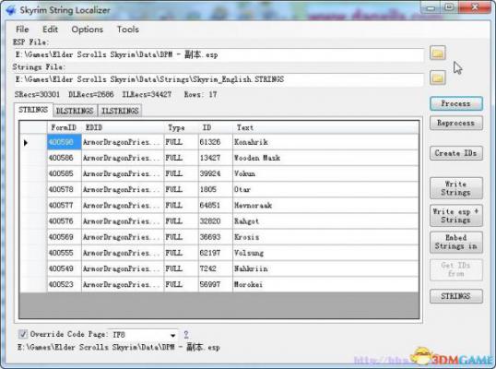Select the ID cell 13427

click(x=216, y=158)
